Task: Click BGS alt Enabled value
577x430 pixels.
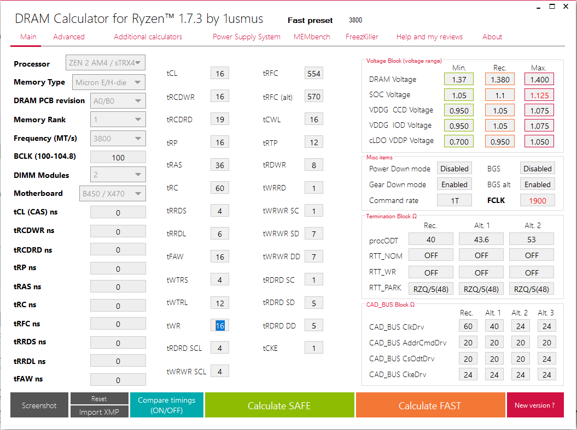Action: click(x=537, y=184)
